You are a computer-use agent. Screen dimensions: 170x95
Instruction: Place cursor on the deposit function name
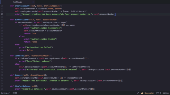point(19,75)
